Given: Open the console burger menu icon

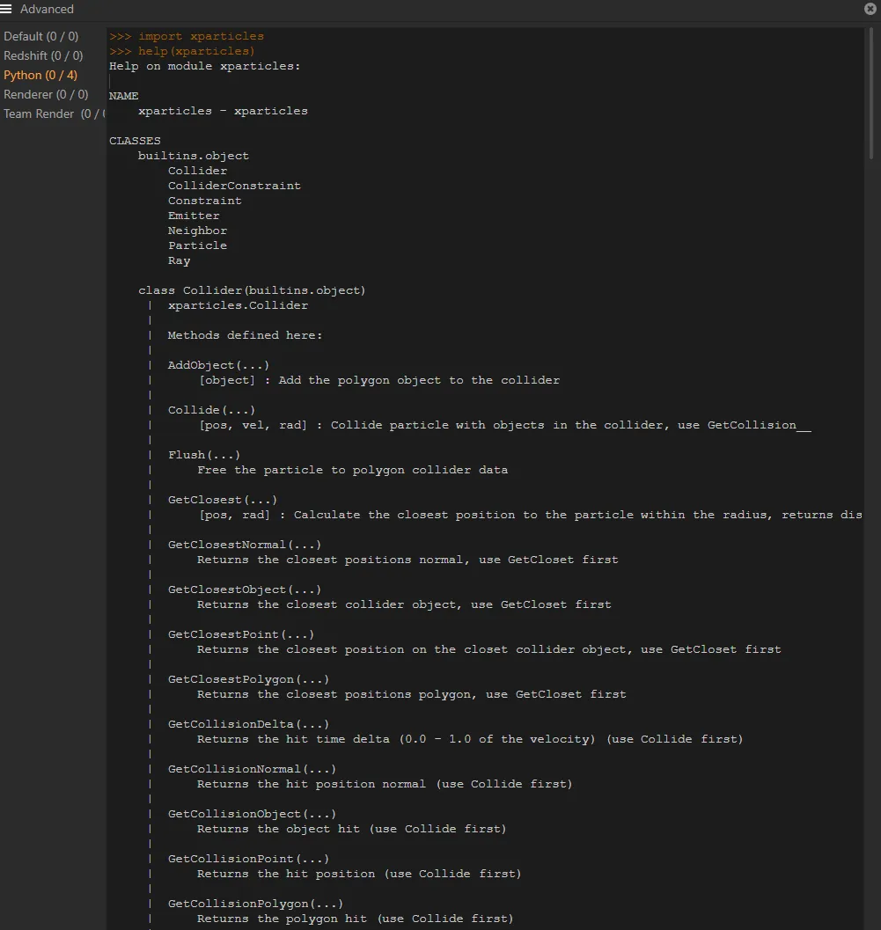Looking at the screenshot, I should point(7,9).
